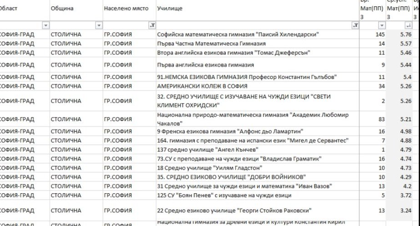This screenshot has width=420, height=226.
Task: Click the average score 4.88
Action: 406,141
